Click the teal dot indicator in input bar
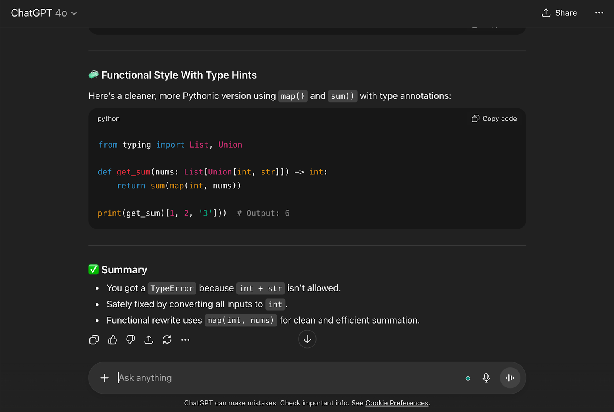 coord(468,379)
